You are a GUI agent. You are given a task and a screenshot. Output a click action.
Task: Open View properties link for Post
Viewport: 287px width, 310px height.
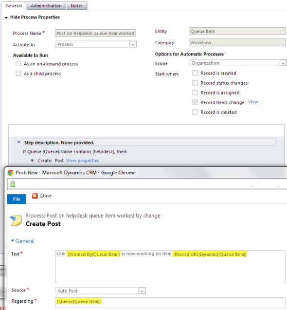(x=83, y=161)
